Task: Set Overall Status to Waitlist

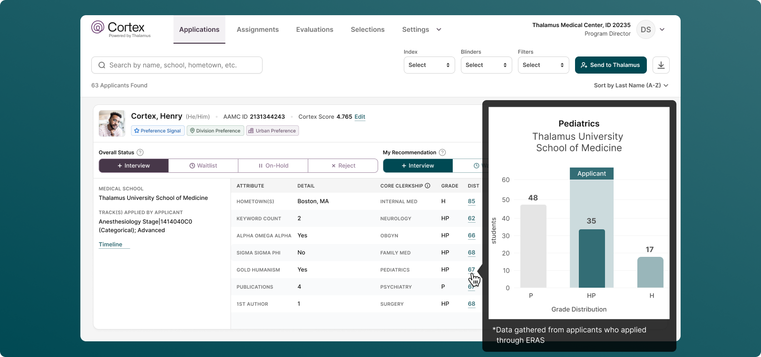Action: (203, 166)
